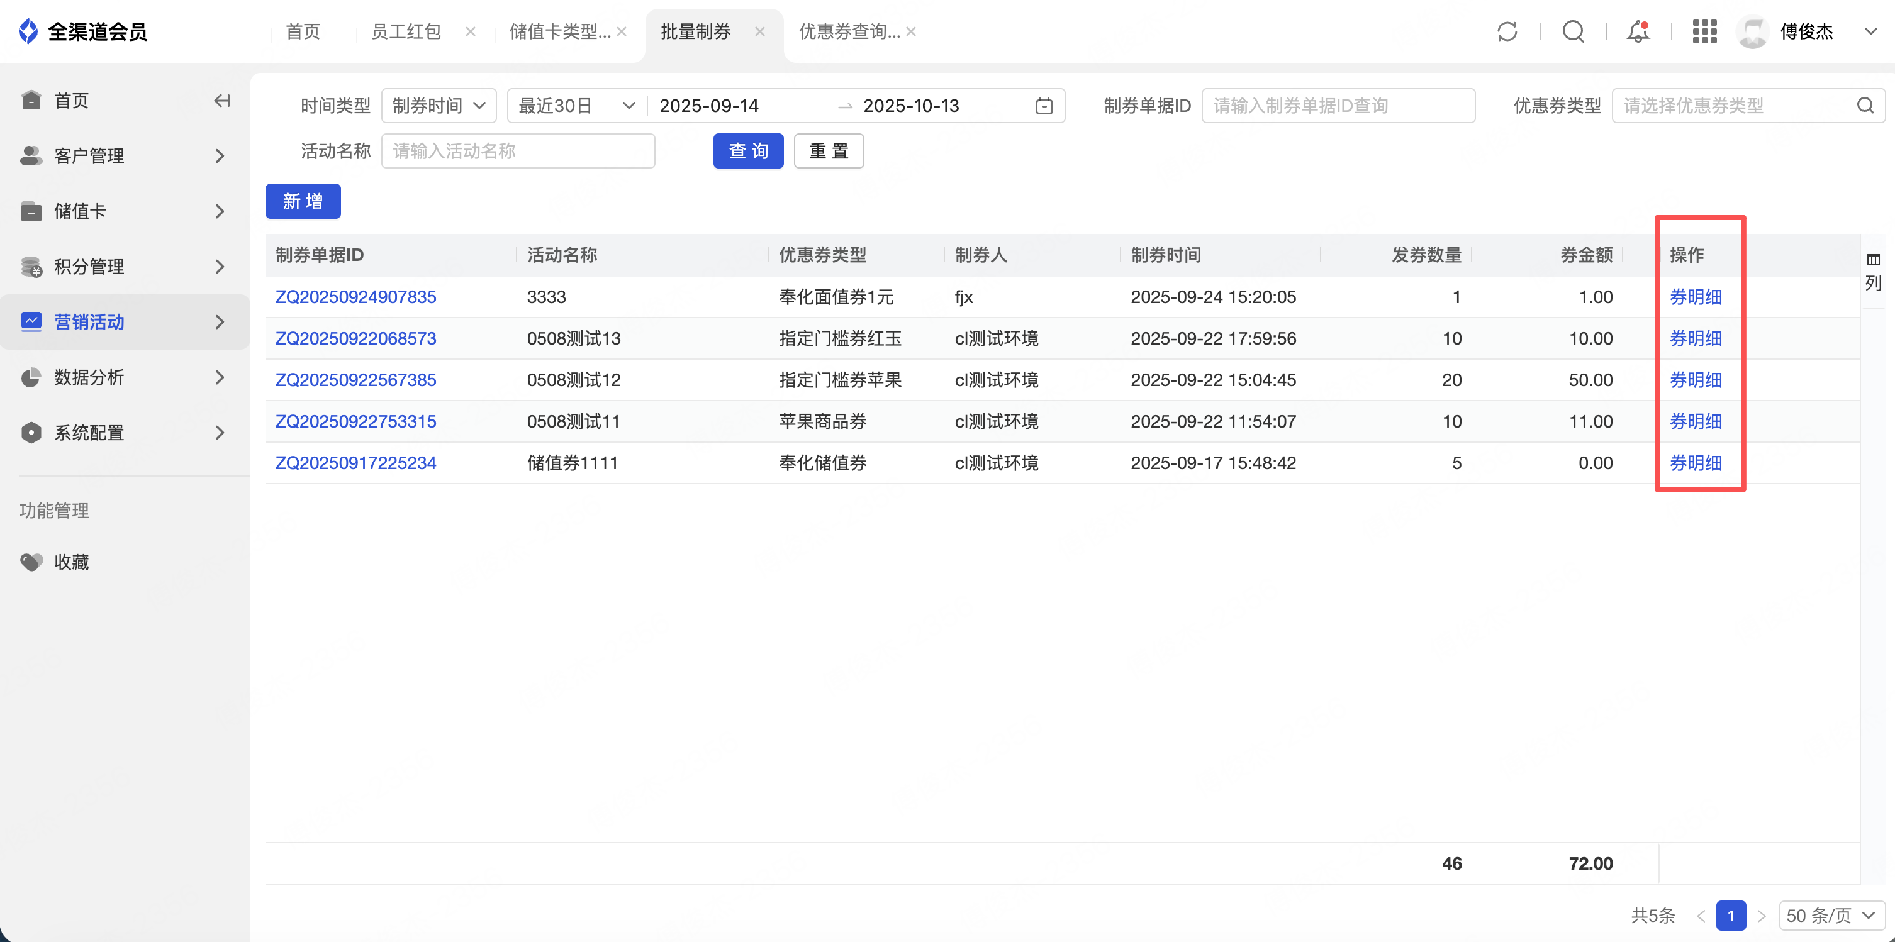
Task: Open the search magnifier in header
Action: [x=1573, y=31]
